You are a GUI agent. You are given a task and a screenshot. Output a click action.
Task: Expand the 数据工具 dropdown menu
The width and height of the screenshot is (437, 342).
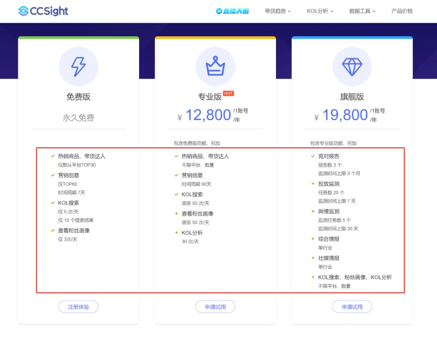[362, 11]
